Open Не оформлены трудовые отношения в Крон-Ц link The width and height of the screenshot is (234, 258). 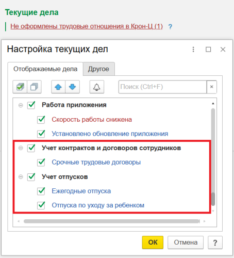(x=87, y=26)
